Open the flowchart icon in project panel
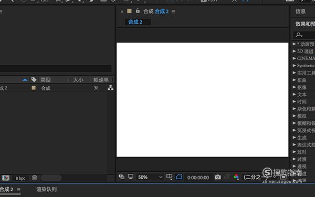Image resolution: width=315 pixels, height=197 pixels. click(x=110, y=88)
